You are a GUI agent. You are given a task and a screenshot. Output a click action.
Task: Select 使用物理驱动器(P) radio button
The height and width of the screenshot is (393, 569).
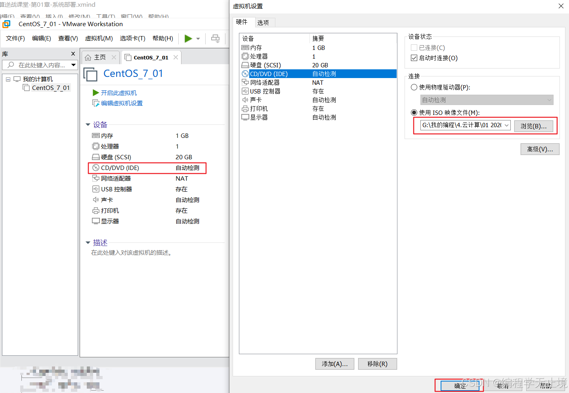click(x=414, y=87)
